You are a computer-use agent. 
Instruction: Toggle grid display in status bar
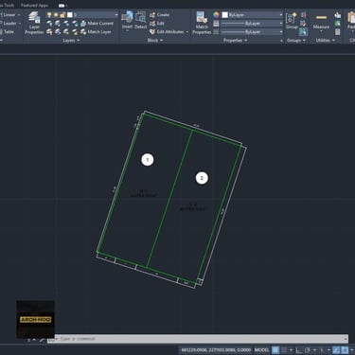pyautogui.click(x=275, y=350)
